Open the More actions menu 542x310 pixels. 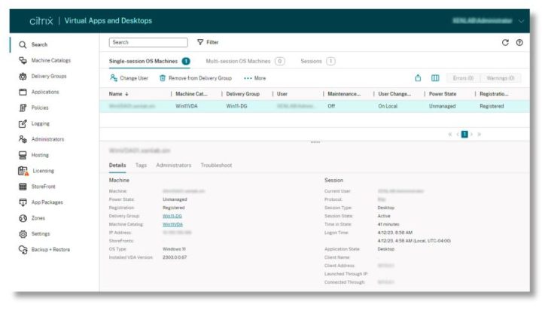pyautogui.click(x=254, y=77)
